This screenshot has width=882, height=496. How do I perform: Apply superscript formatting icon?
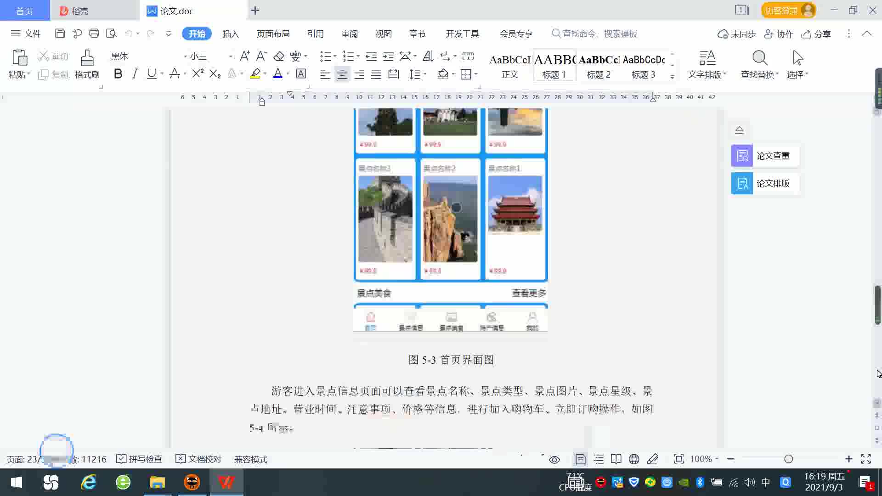click(x=198, y=73)
